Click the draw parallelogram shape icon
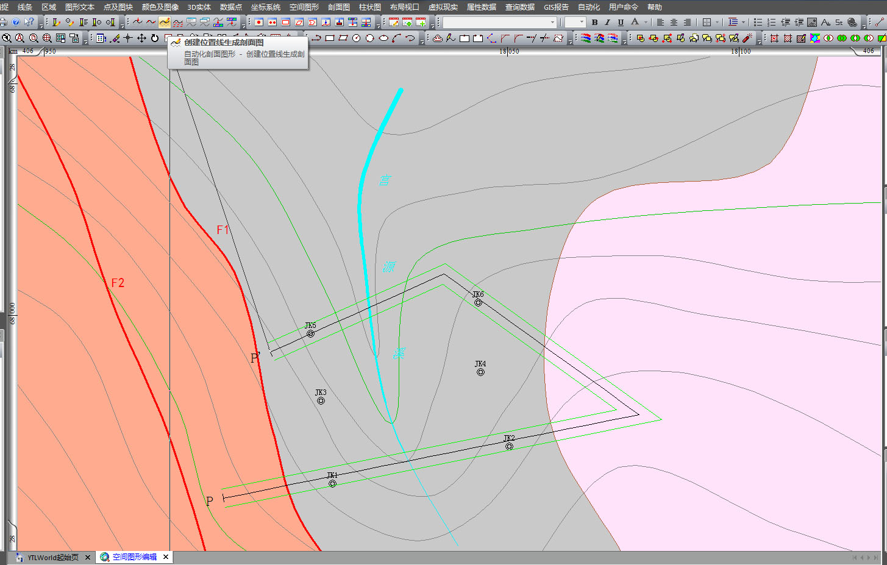 click(343, 38)
